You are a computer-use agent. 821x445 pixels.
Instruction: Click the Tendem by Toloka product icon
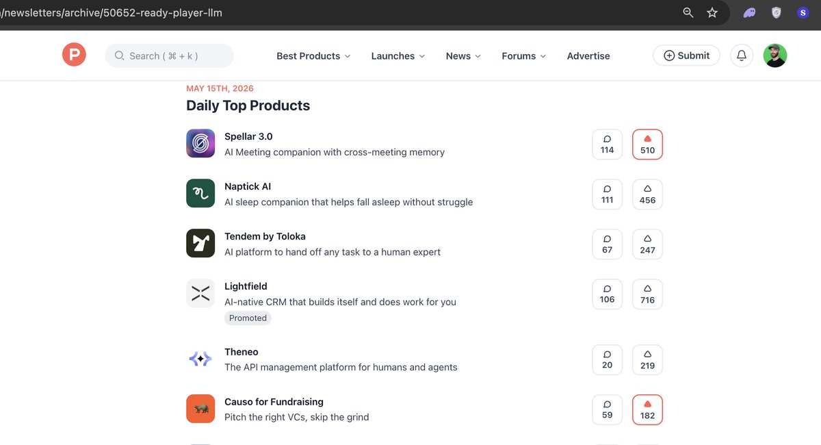click(x=200, y=243)
